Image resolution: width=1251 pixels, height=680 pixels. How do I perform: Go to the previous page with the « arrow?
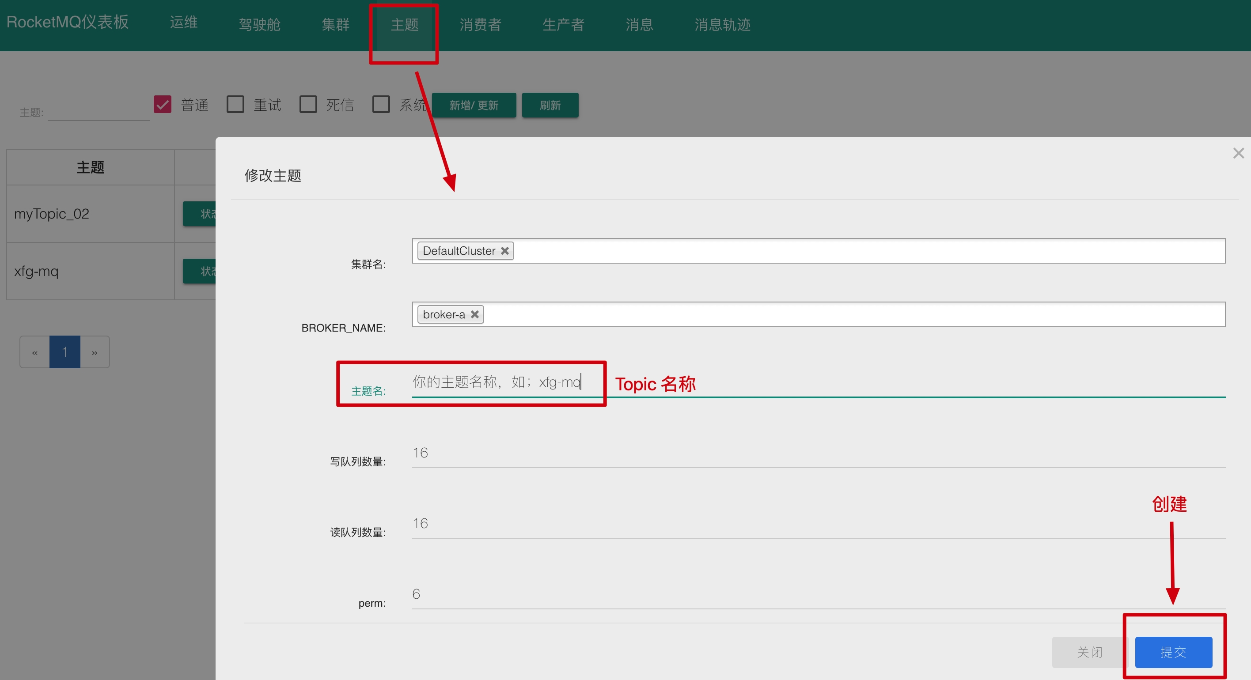(x=34, y=352)
